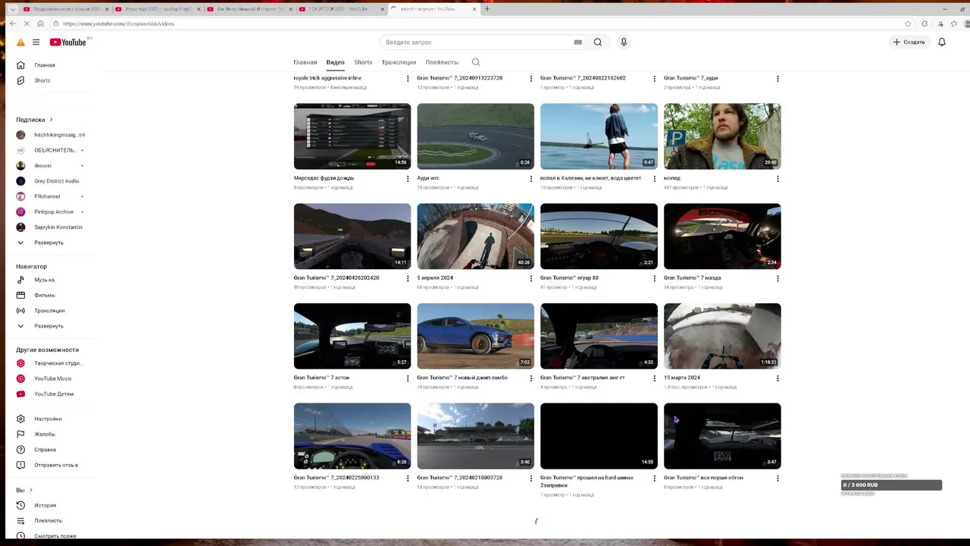Open video title Gran Turismo 7 австралия амг гт

(582, 378)
